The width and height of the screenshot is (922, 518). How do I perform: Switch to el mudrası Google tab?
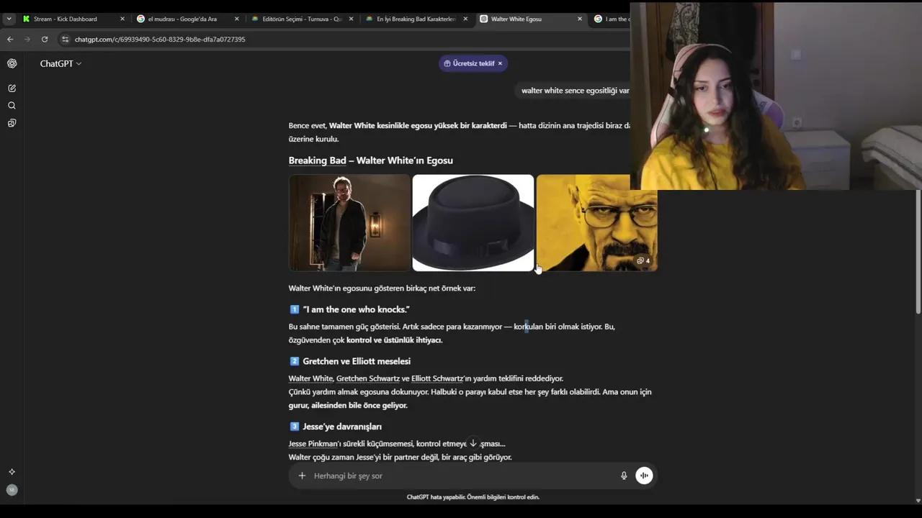(x=182, y=19)
